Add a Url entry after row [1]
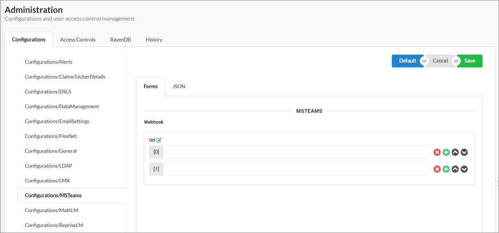 click(446, 169)
